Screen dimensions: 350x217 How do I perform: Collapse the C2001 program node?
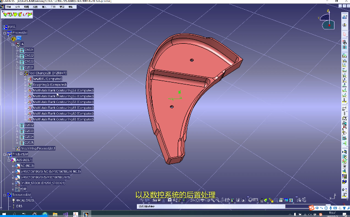point(17,67)
